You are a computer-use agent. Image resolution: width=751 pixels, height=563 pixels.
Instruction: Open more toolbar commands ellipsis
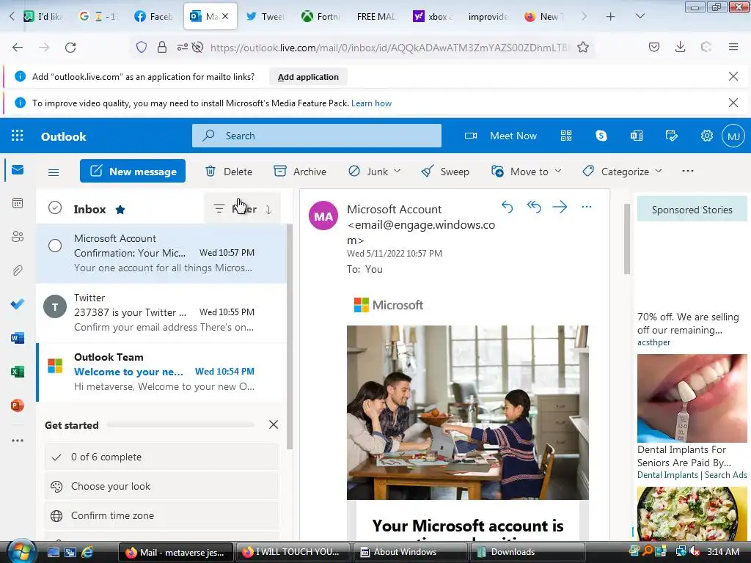click(x=688, y=171)
